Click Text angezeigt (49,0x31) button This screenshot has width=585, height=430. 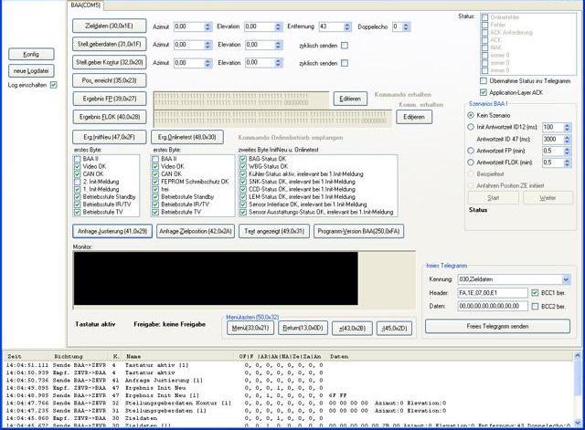[x=274, y=231]
